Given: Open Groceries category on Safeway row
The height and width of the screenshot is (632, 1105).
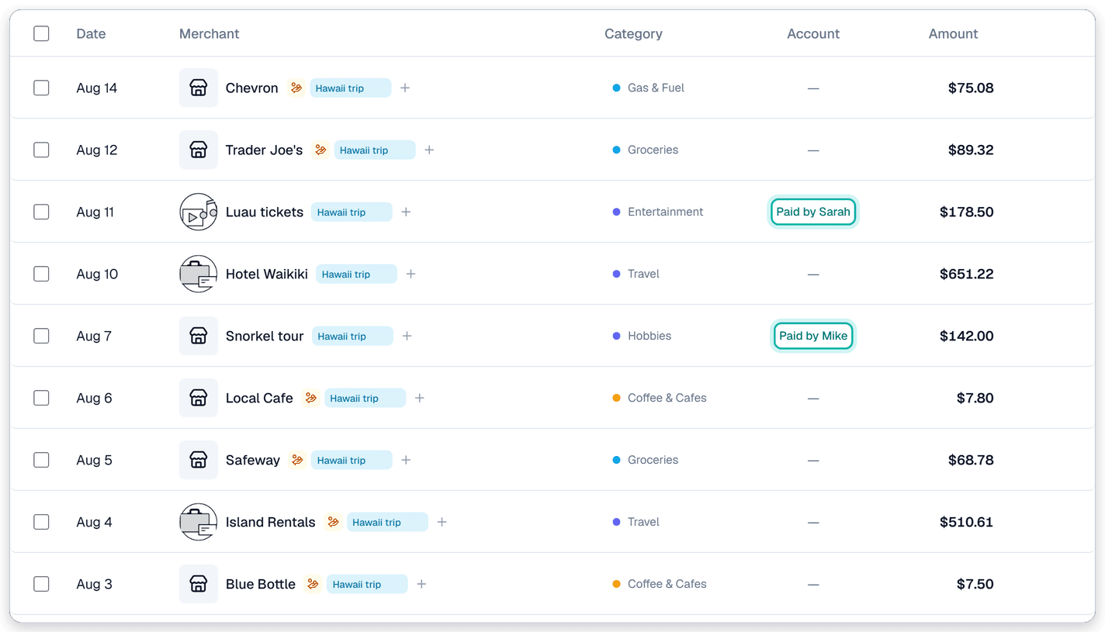Looking at the screenshot, I should click(x=646, y=460).
